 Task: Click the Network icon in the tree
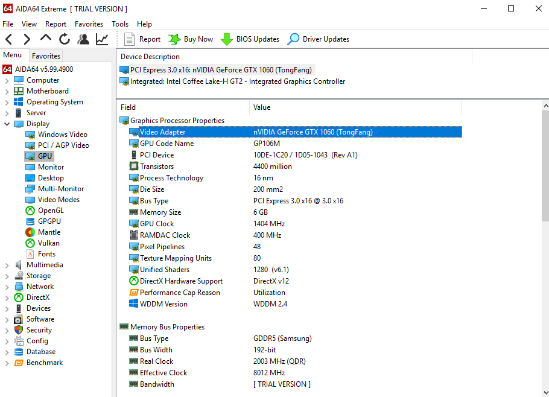(19, 287)
